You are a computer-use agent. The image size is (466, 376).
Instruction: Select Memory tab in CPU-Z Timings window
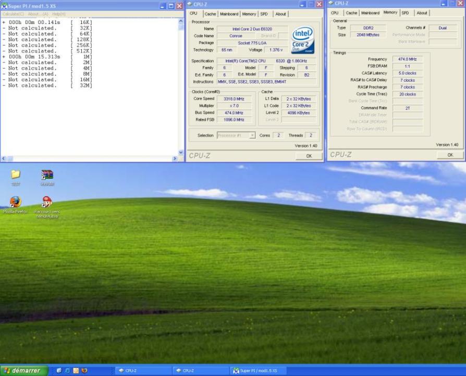(390, 12)
